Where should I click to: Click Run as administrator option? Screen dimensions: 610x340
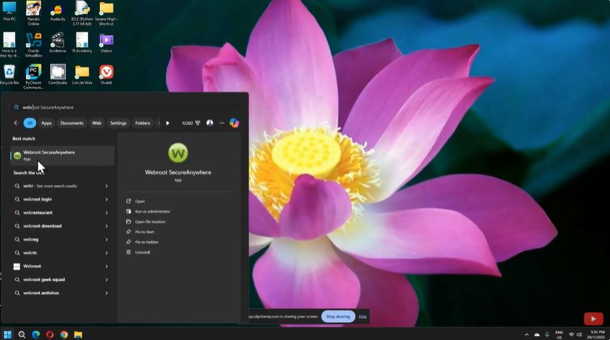[152, 211]
